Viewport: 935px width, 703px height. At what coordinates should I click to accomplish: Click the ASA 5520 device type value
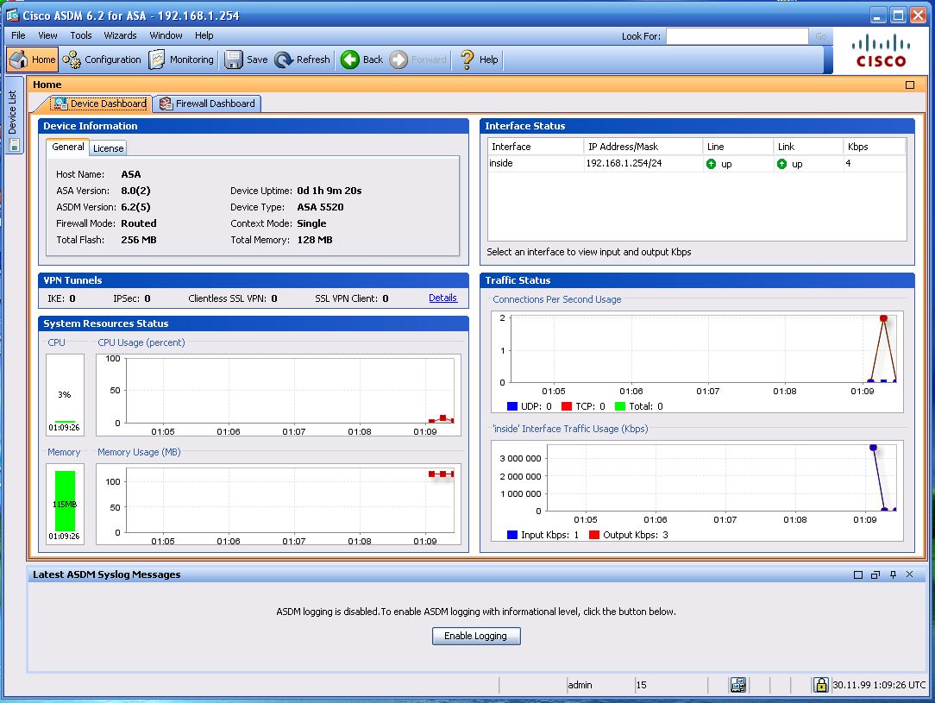(x=320, y=207)
